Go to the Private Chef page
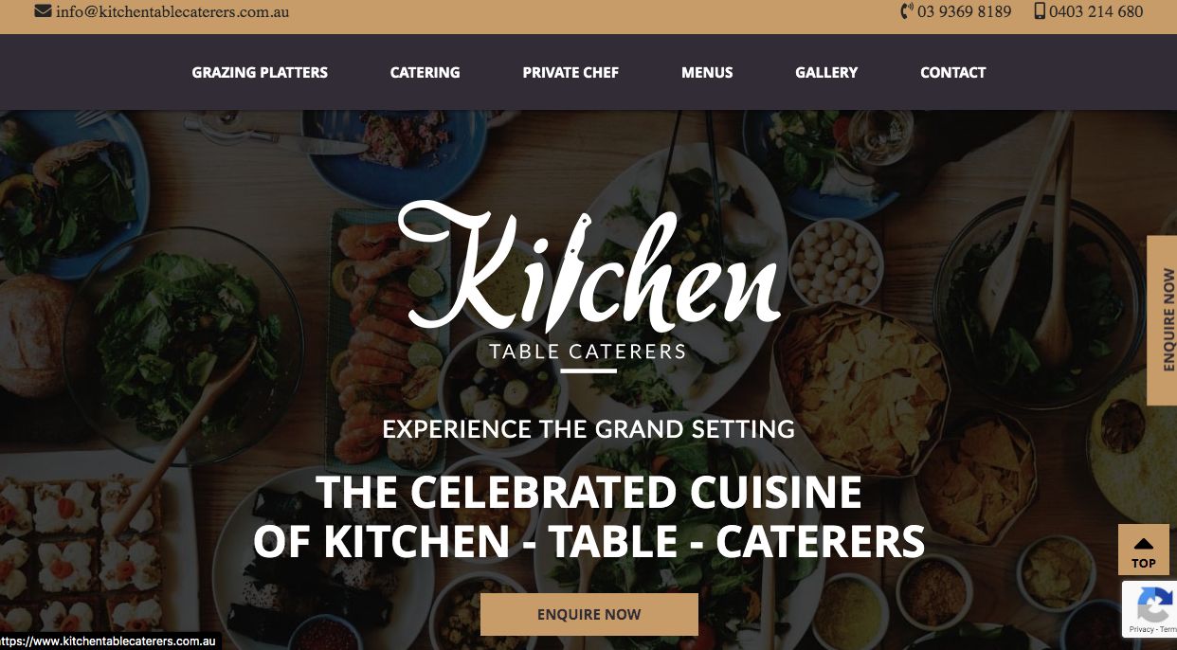 570,72
